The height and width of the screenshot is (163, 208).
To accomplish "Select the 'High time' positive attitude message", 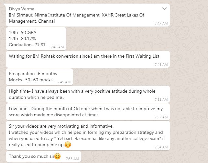I will pyautogui.click(x=88, y=94).
